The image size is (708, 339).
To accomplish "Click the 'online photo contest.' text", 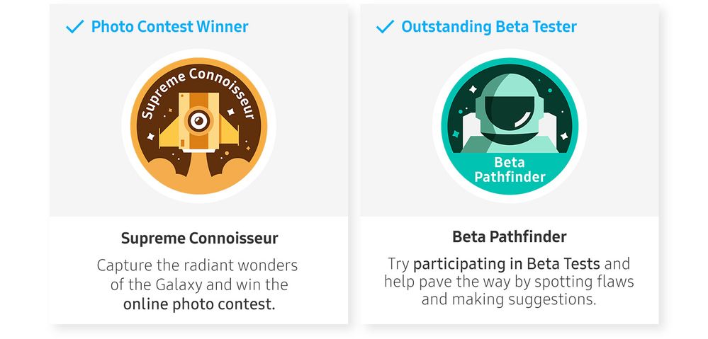I will click(x=199, y=304).
